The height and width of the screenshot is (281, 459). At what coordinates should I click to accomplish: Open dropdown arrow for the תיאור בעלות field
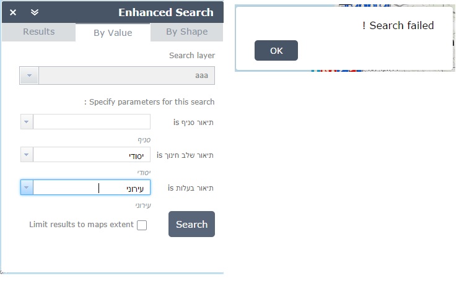pyautogui.click(x=27, y=188)
